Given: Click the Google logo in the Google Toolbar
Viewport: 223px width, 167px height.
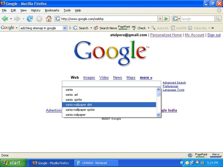Looking at the screenshot, I should pos(8,28).
